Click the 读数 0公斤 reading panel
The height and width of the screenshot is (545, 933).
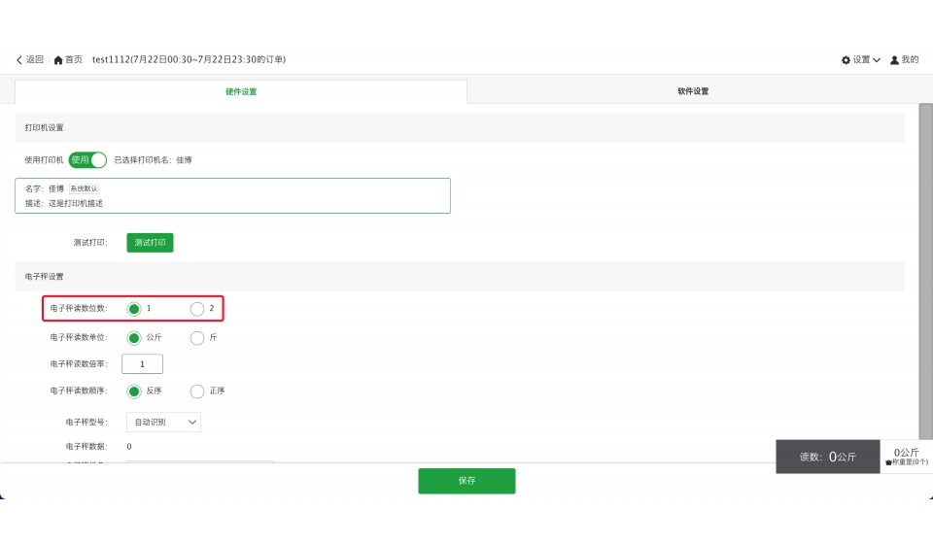pyautogui.click(x=827, y=457)
